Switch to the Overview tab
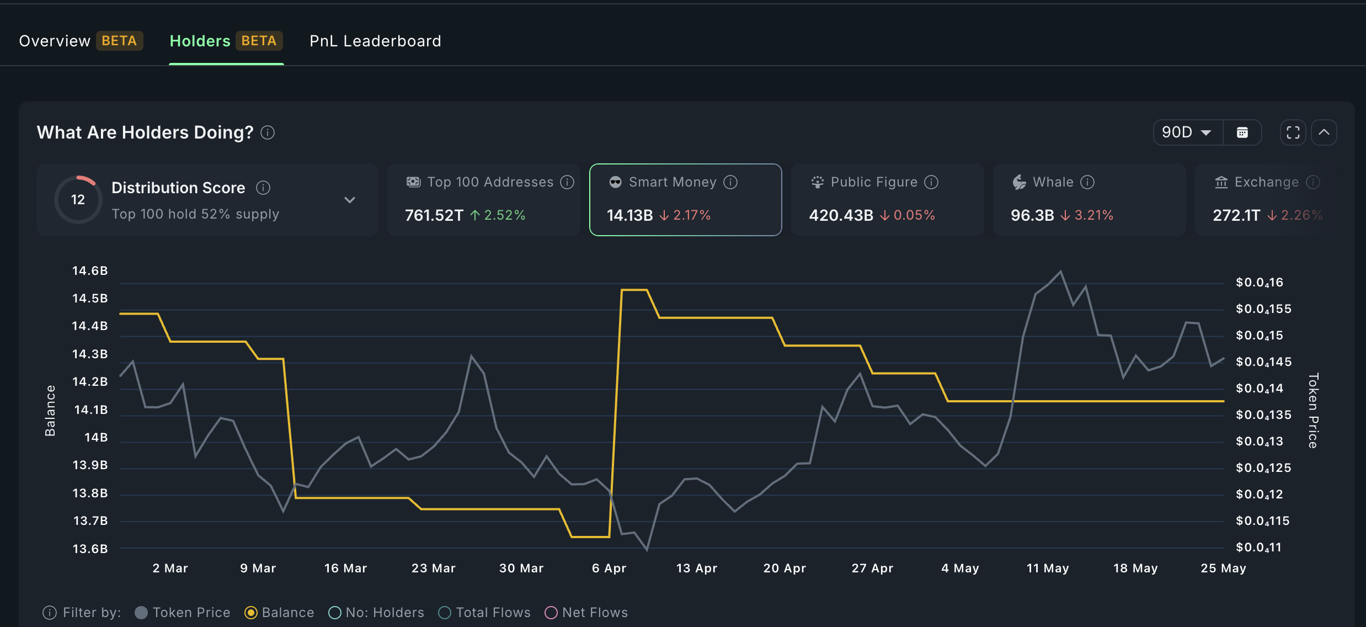Viewport: 1366px width, 627px height. point(55,41)
